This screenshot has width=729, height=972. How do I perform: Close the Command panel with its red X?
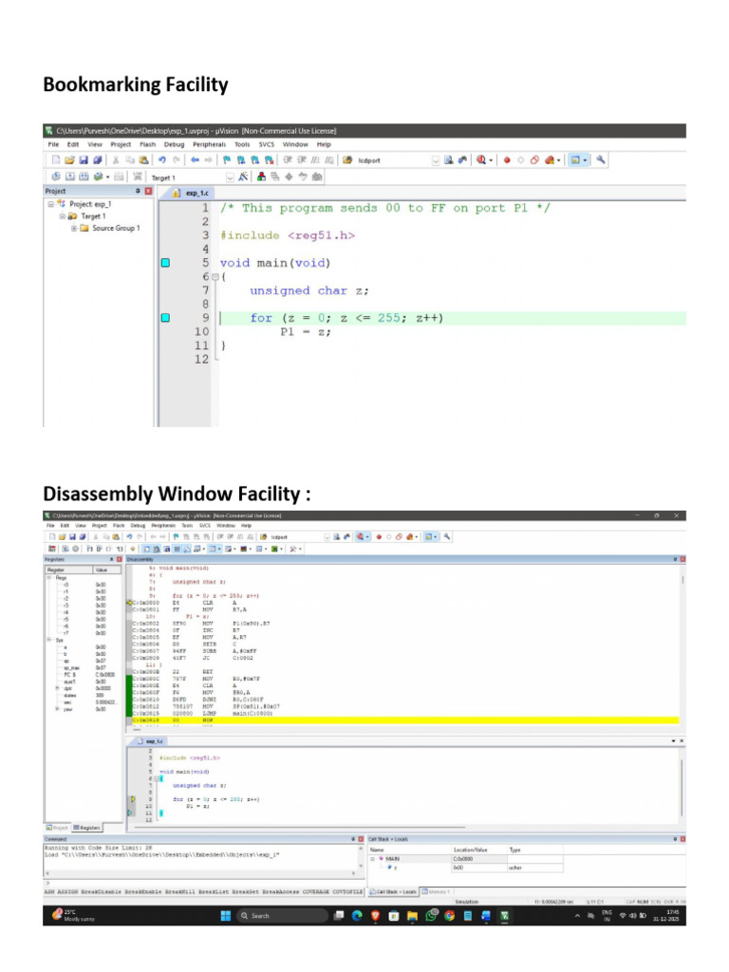tap(361, 839)
